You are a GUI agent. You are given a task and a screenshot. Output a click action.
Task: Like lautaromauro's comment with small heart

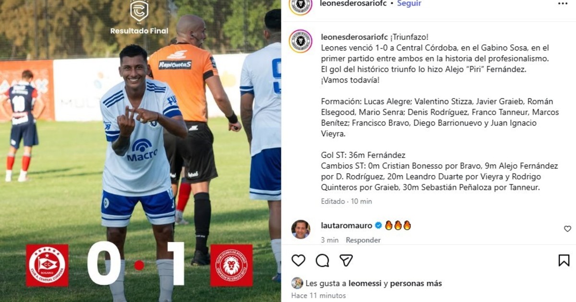pyautogui.click(x=567, y=229)
